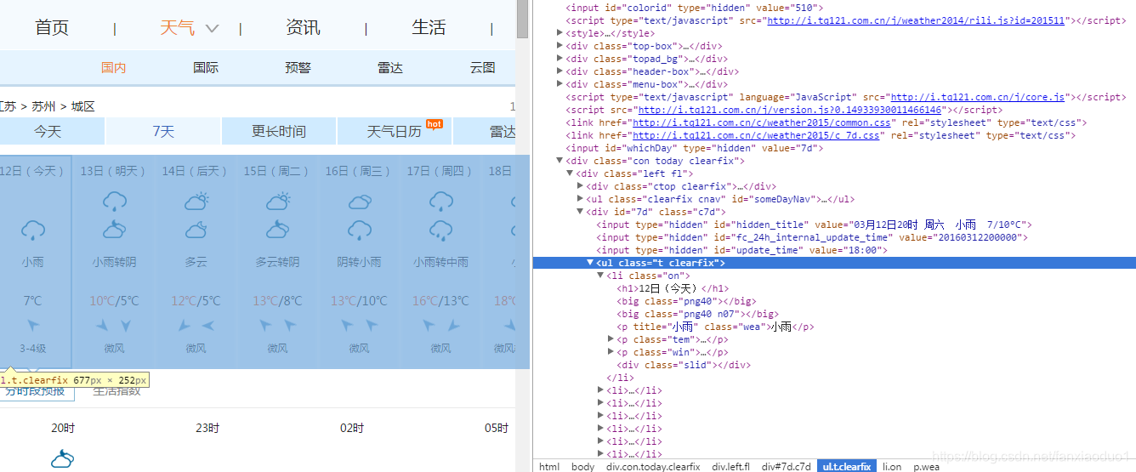Click the rain icon under 16日(周三)
The width and height of the screenshot is (1136, 472).
tap(360, 230)
